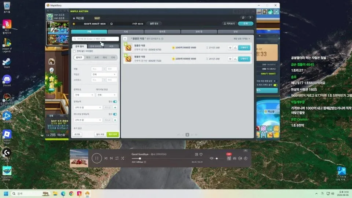
Task: Click the 슬롯 정보 button
Action: tap(154, 23)
